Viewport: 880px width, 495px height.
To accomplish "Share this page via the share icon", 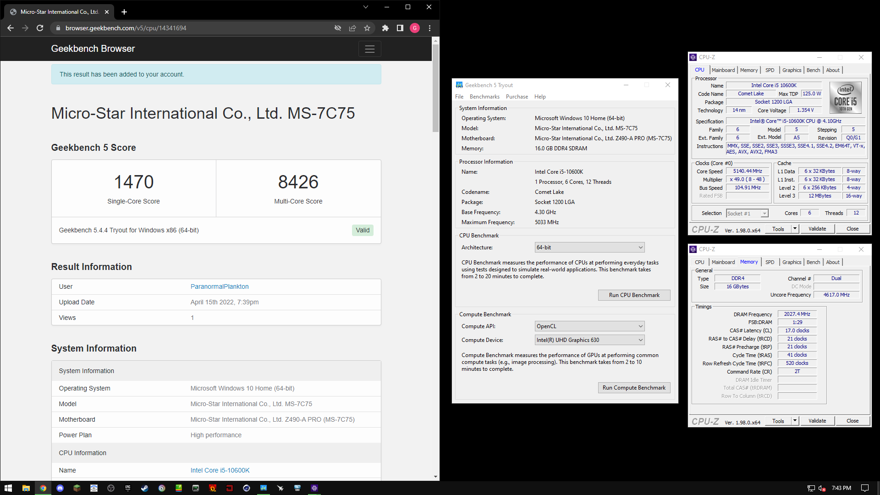I will (x=352, y=28).
